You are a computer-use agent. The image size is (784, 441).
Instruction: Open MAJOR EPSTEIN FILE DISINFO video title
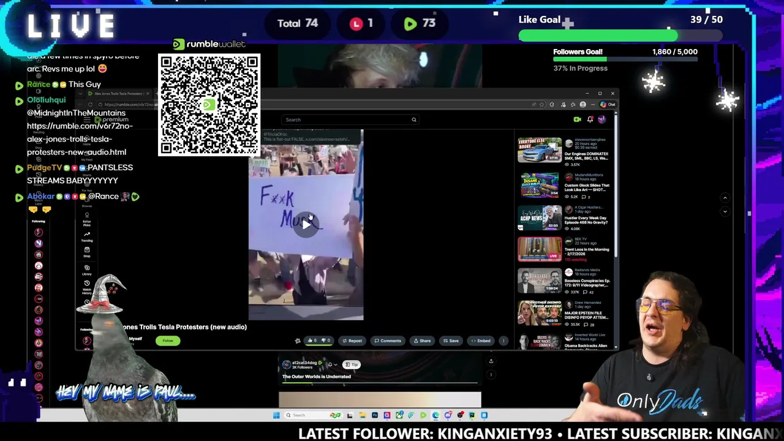tap(587, 315)
